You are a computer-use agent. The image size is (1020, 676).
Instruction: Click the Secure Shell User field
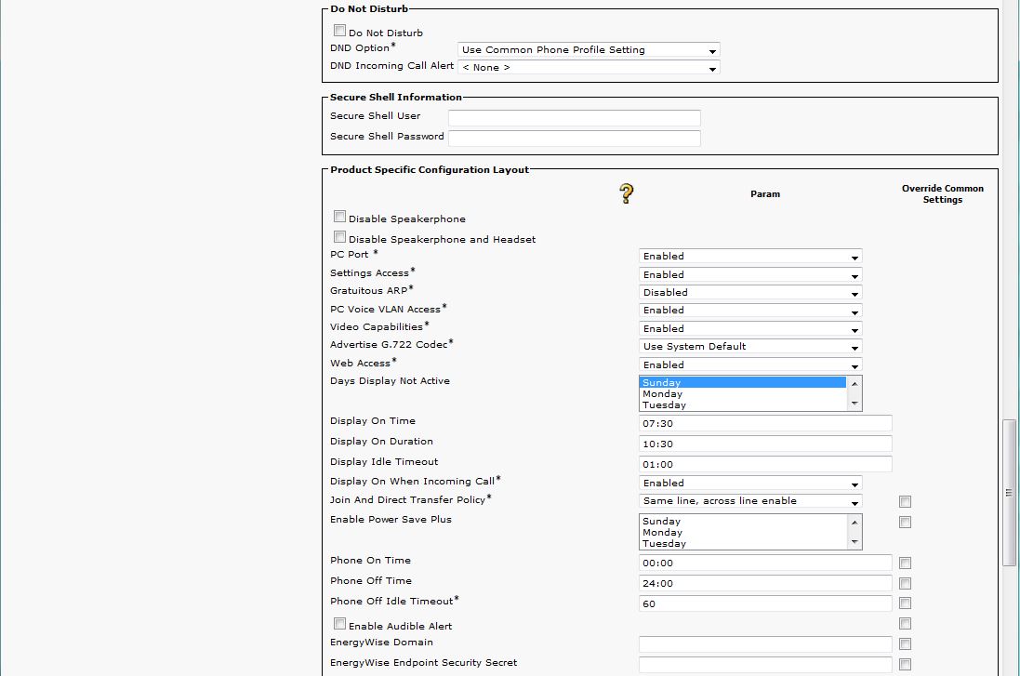coord(574,118)
